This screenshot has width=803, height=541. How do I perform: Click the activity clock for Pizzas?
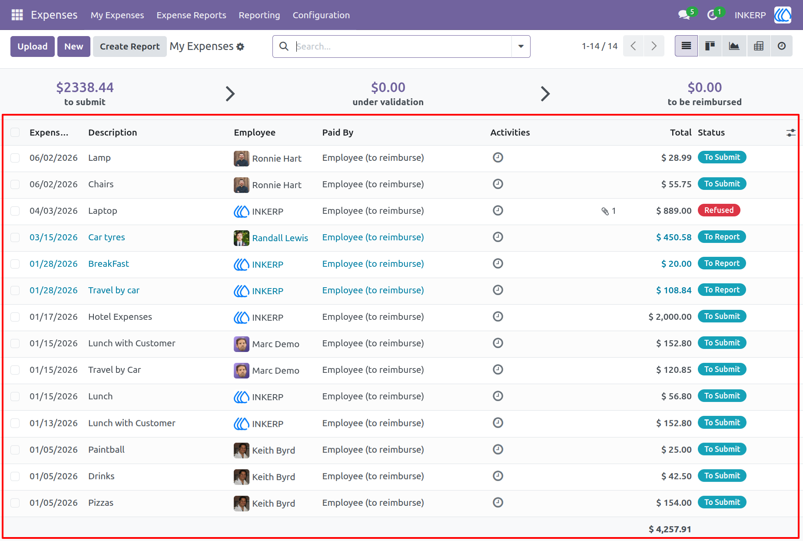498,502
